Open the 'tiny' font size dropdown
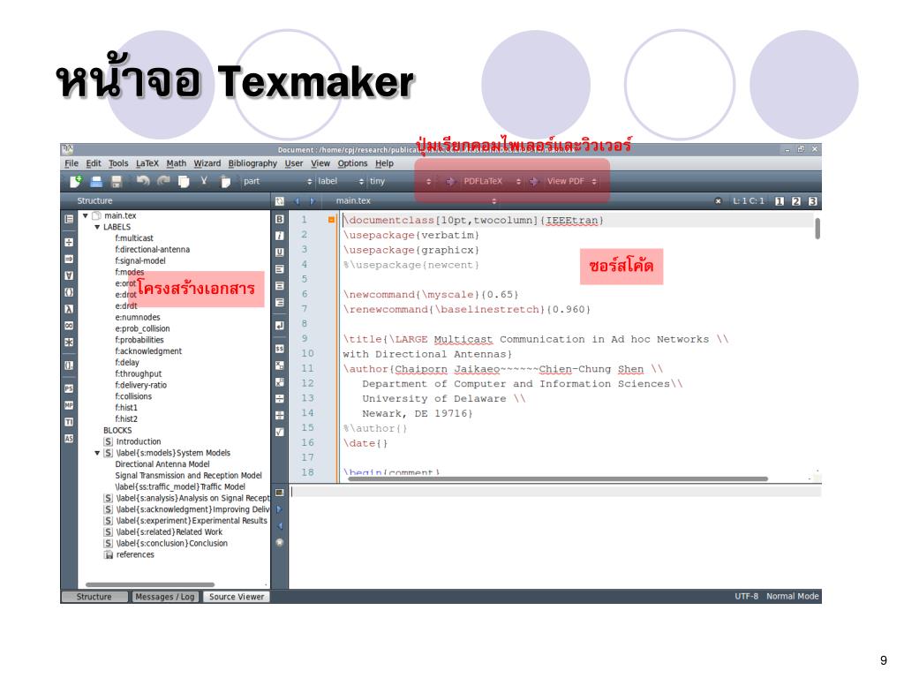Screen dimensions: 904x678 [400, 182]
